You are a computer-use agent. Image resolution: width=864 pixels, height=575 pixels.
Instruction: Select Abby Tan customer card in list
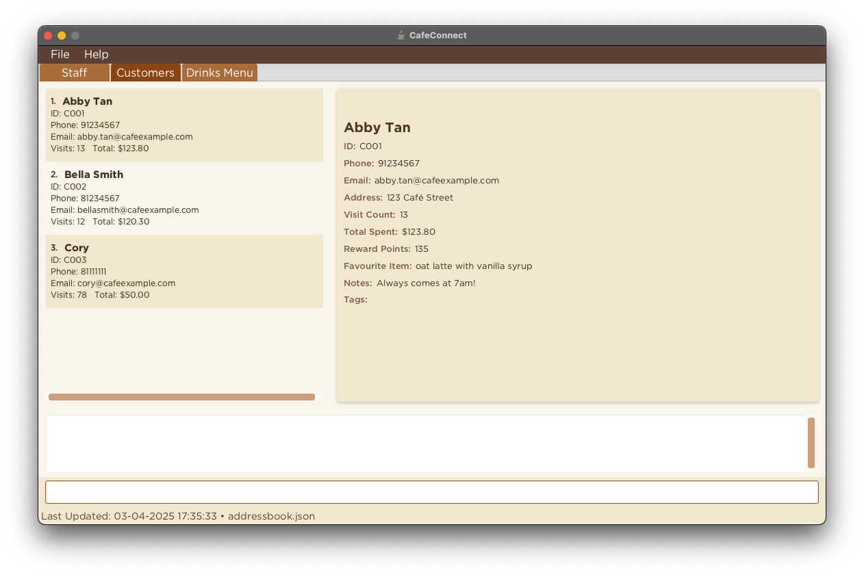[184, 125]
